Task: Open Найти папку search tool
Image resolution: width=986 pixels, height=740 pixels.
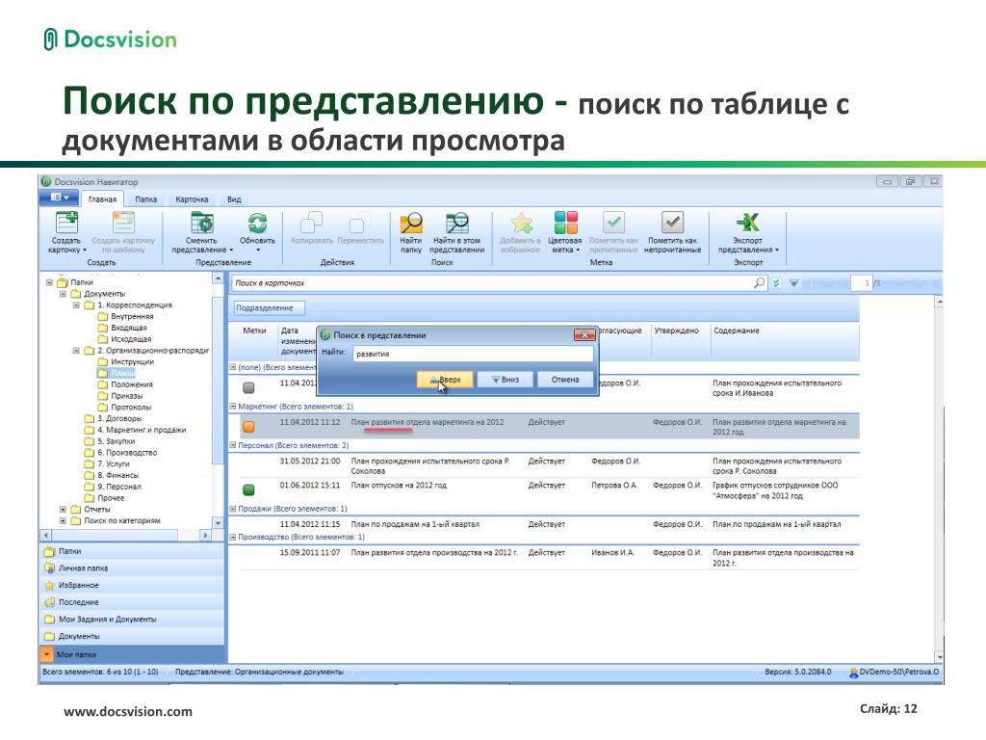Action: point(411,224)
